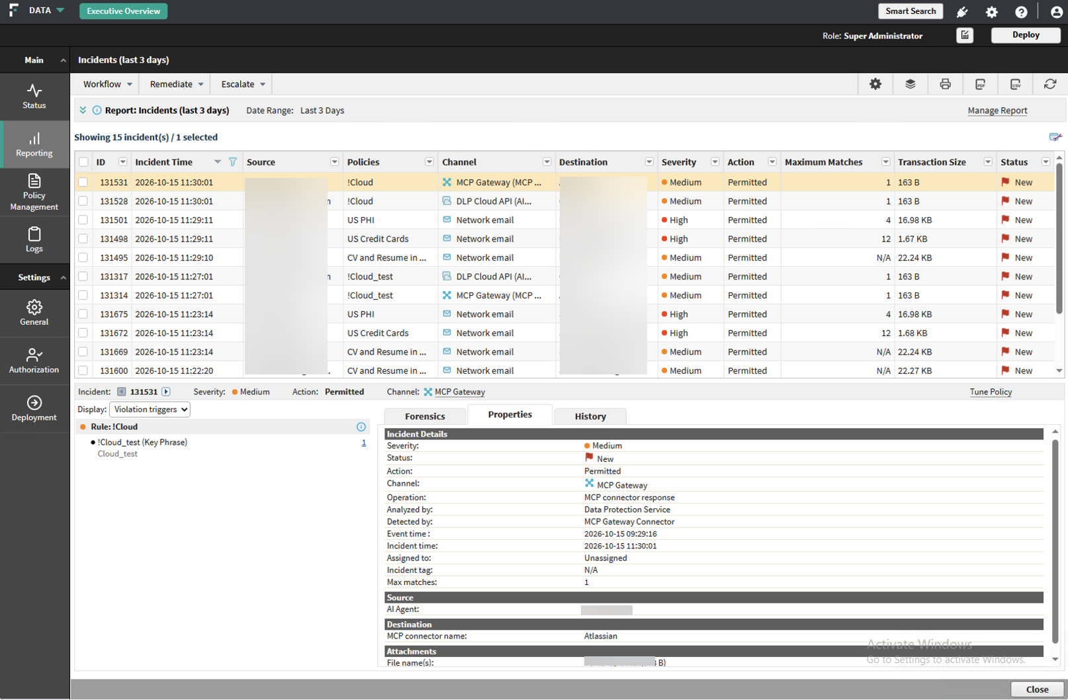Open the Severity column filter dropdown
1068x700 pixels.
[x=715, y=162]
